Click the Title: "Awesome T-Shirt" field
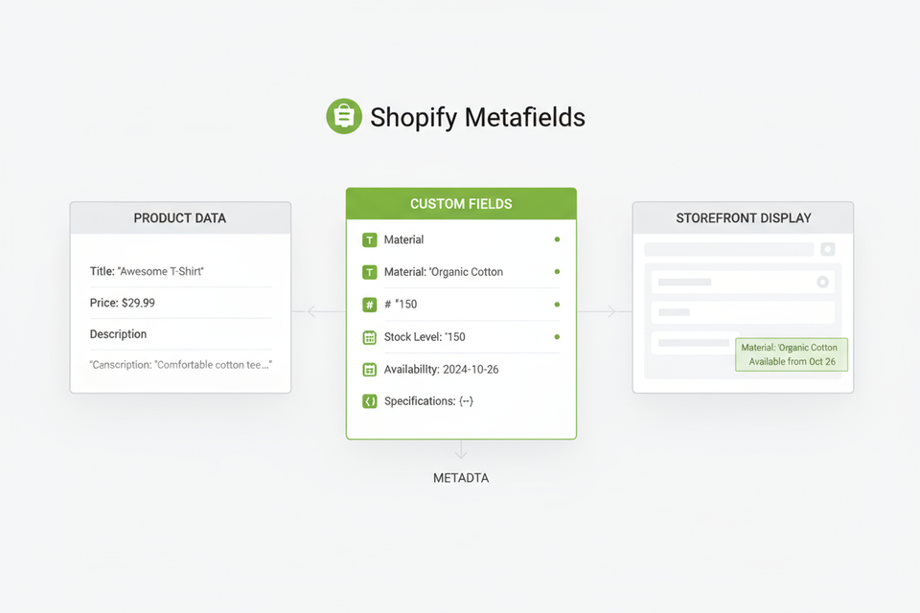 coord(147,271)
